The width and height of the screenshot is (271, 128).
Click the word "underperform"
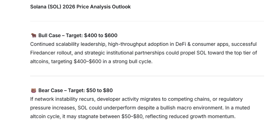coord(128,108)
